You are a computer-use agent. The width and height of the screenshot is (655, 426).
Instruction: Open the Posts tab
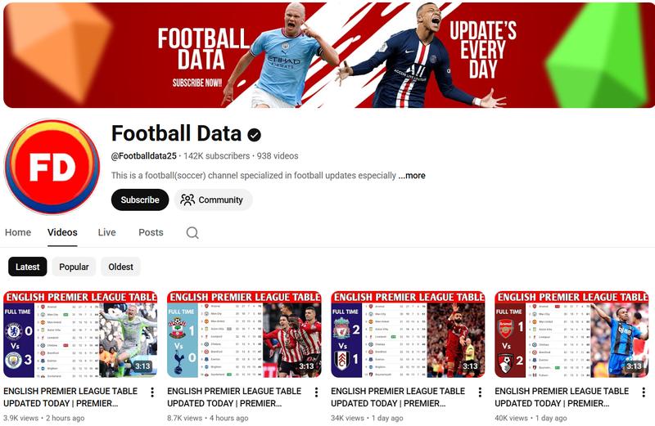(151, 232)
